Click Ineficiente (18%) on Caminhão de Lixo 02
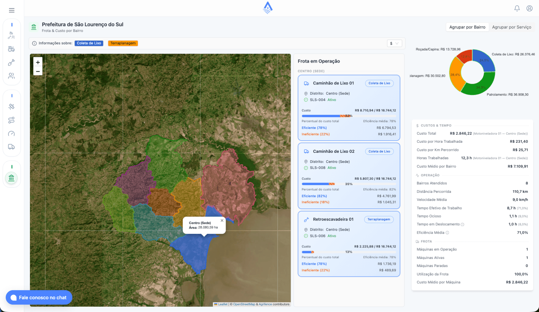539x312 pixels. tap(315, 202)
